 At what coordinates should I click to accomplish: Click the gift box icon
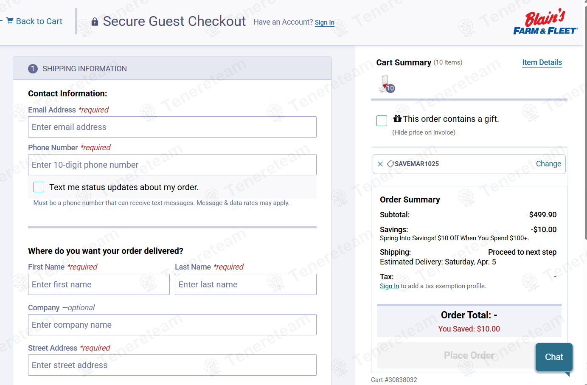[397, 118]
